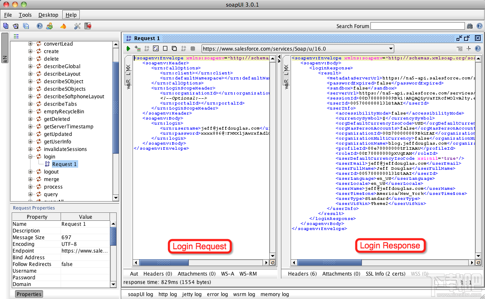Click the orange trial icon in toolbar
The width and height of the screenshot is (485, 299).
coord(63,26)
